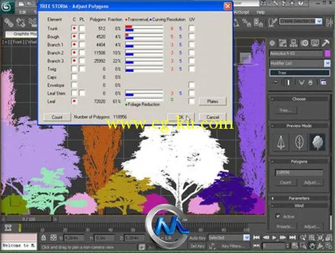Select the leaf outline preview mode
Viewport: 335px width, 253px height.
(x=299, y=143)
